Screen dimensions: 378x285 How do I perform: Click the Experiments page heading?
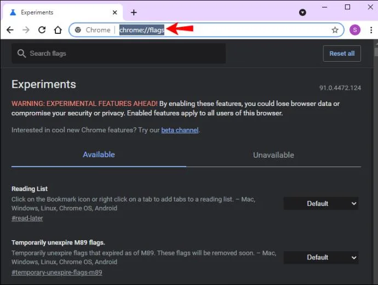(44, 84)
